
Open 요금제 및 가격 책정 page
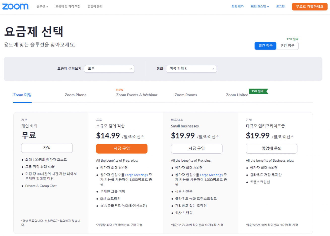68,7
